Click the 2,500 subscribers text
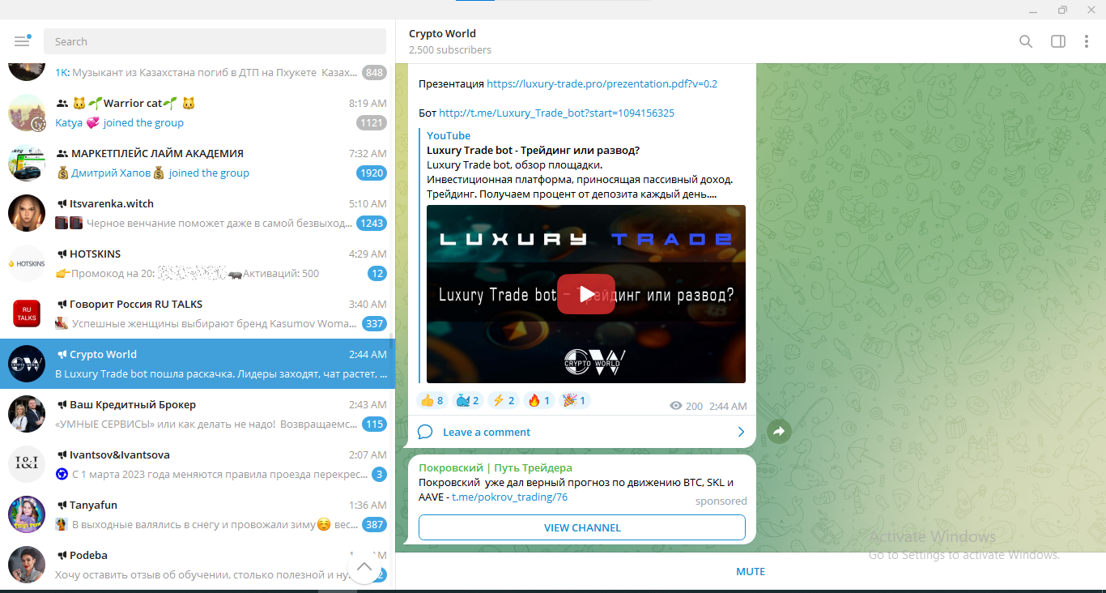 tap(450, 49)
